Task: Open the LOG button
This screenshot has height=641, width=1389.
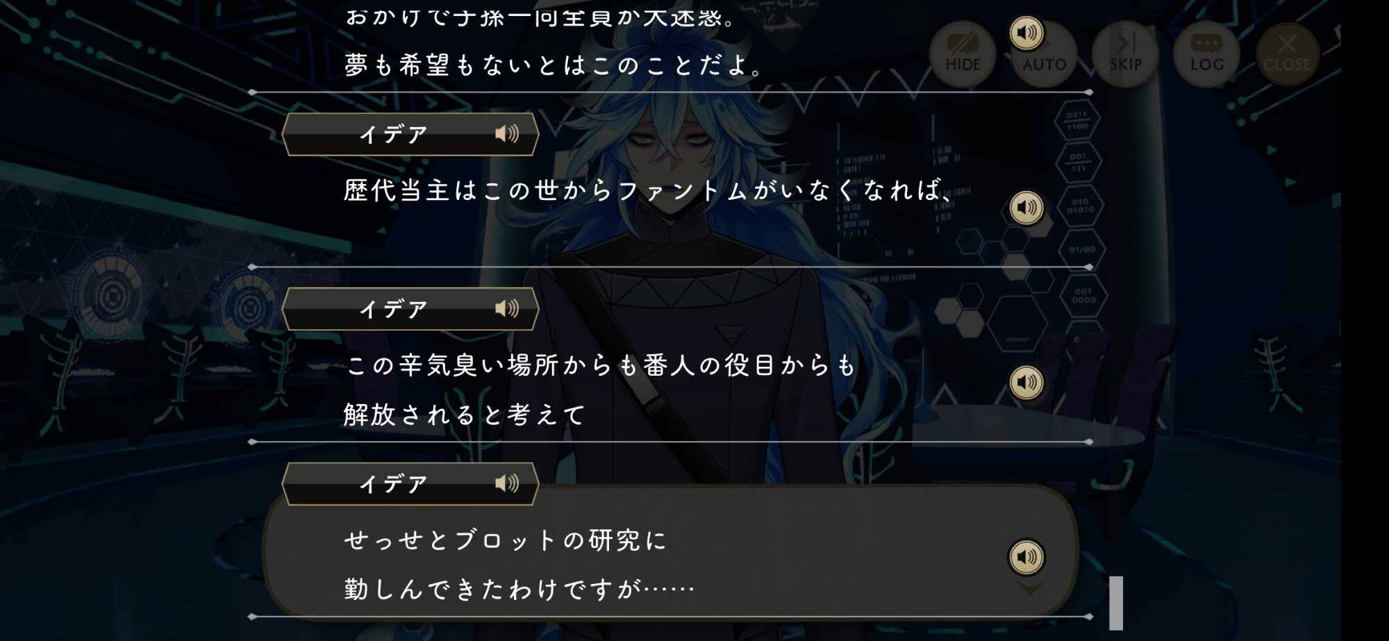Action: (1207, 53)
